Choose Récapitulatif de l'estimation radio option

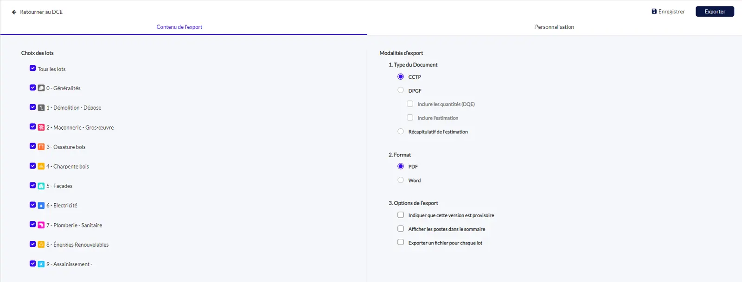(x=401, y=132)
